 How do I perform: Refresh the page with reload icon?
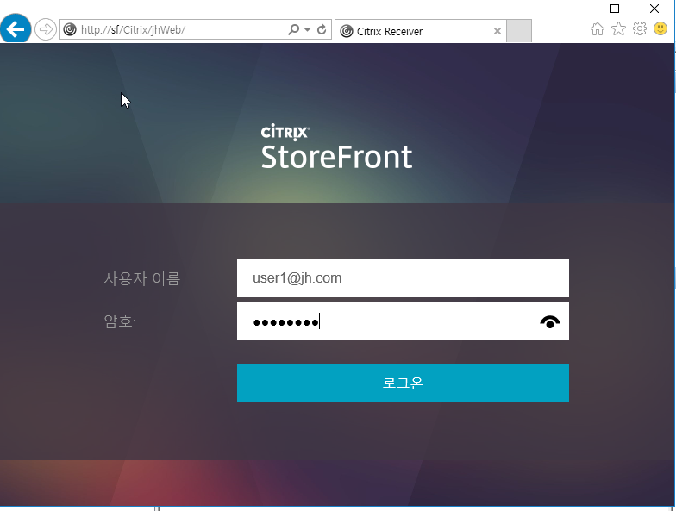tap(322, 29)
